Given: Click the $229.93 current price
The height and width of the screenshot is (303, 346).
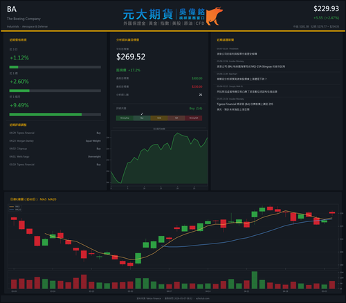Looking at the screenshot, I should tap(326, 9).
